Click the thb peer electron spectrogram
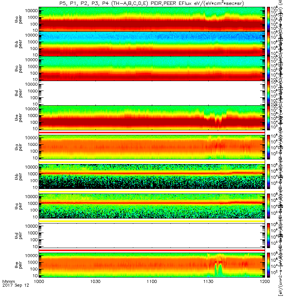This screenshot has width=284, height=303. (152, 44)
